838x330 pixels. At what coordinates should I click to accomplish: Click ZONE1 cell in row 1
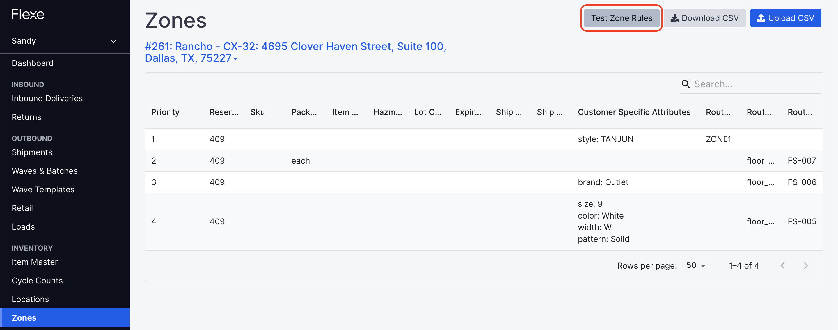point(718,139)
